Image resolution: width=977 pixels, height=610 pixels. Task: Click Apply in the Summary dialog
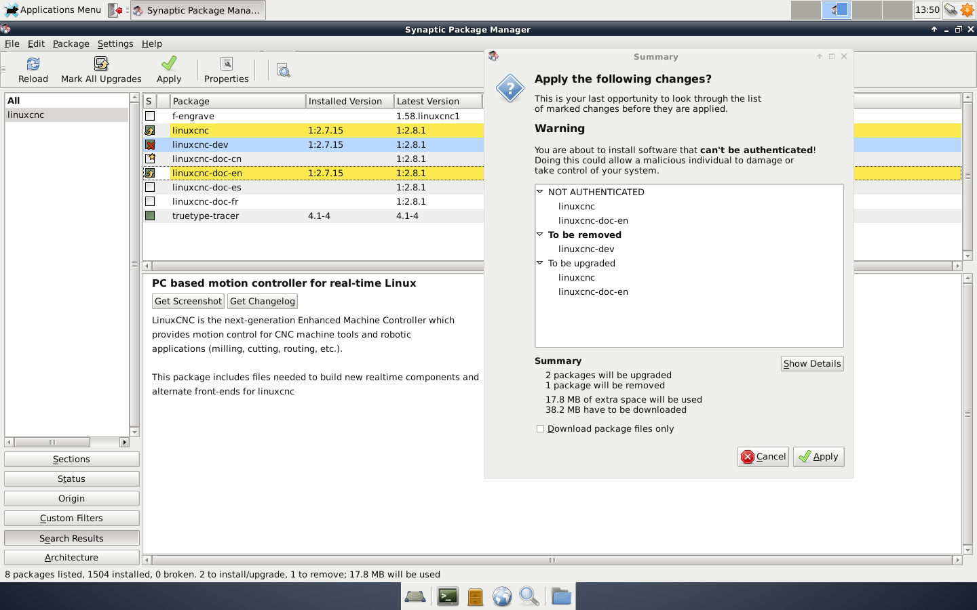click(818, 457)
